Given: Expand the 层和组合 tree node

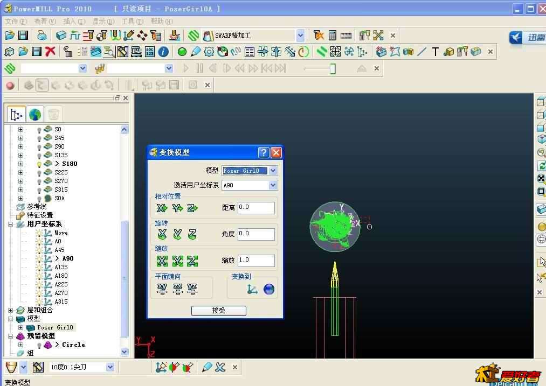Looking at the screenshot, I should click(x=10, y=310).
